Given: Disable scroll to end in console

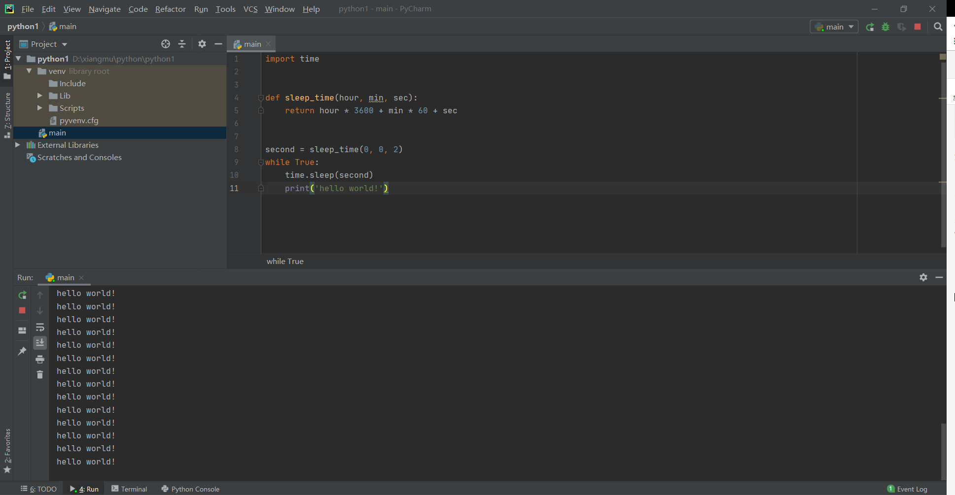Looking at the screenshot, I should pyautogui.click(x=40, y=342).
